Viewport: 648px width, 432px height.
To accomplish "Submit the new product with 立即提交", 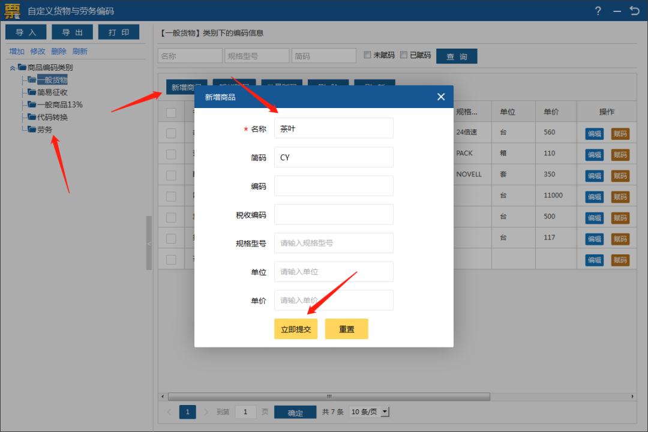I will (295, 329).
